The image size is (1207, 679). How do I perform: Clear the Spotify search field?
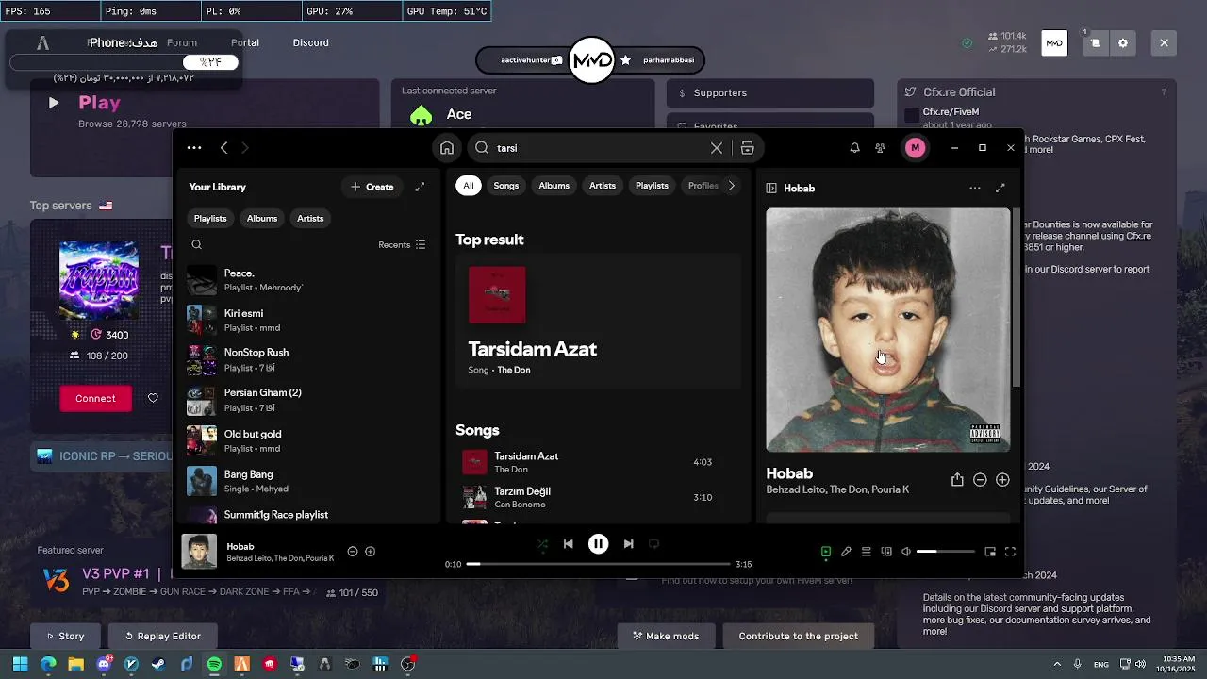(717, 148)
